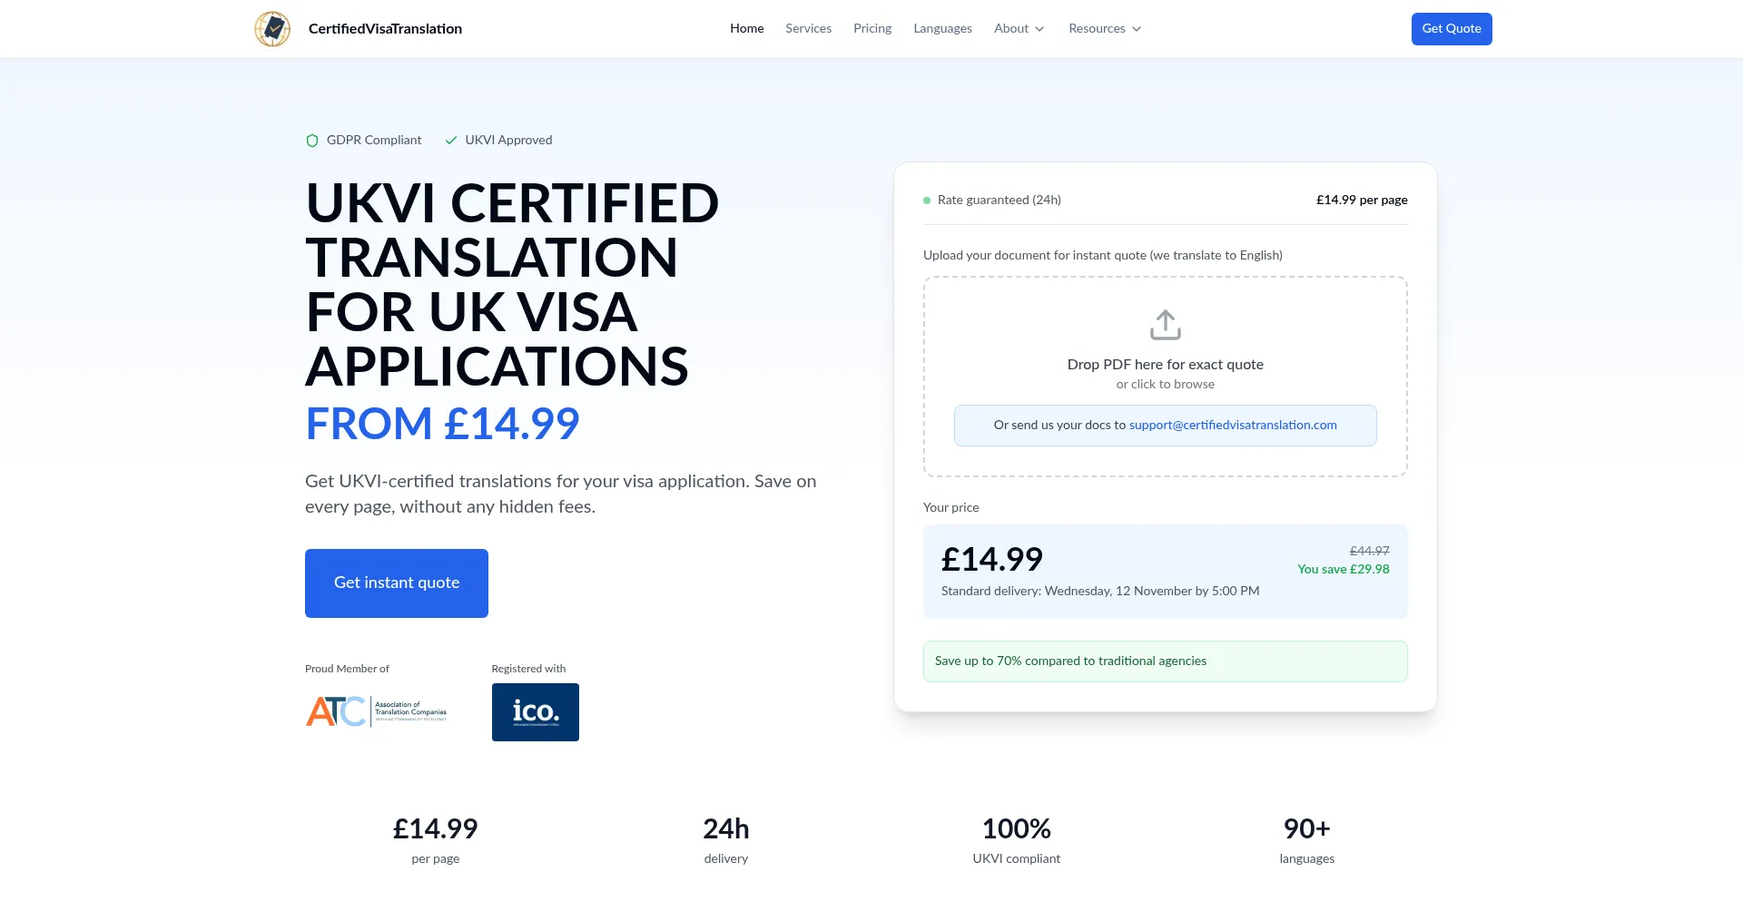Click the chevron next to Resources
The height and width of the screenshot is (901, 1743).
click(1137, 29)
